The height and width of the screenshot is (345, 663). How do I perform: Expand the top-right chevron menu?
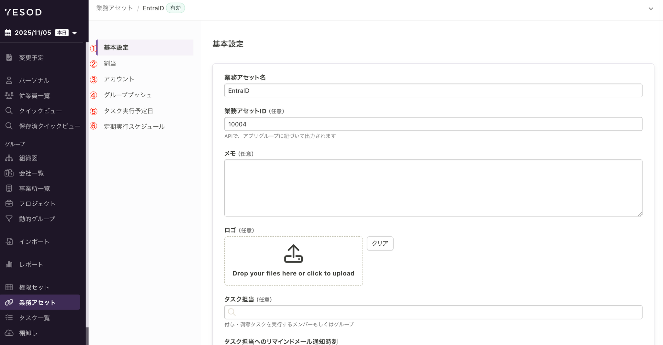pyautogui.click(x=651, y=9)
